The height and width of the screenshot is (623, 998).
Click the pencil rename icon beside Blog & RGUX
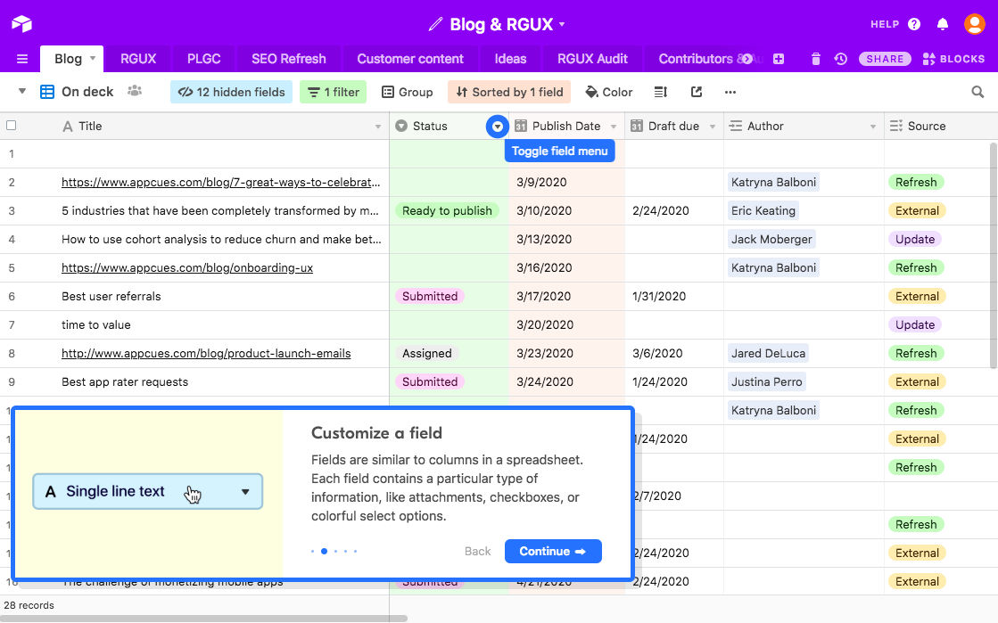(435, 25)
